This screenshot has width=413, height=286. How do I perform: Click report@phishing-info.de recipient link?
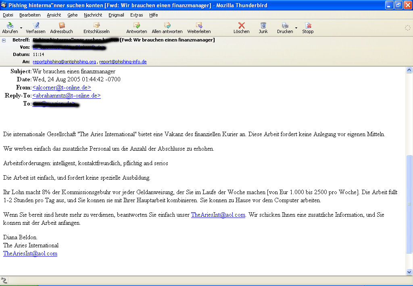tap(123, 62)
